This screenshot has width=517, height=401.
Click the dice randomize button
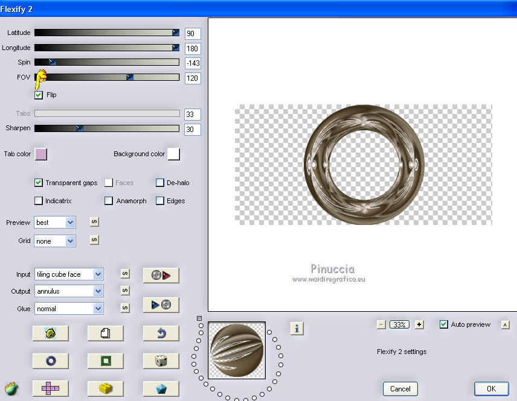coord(161,361)
